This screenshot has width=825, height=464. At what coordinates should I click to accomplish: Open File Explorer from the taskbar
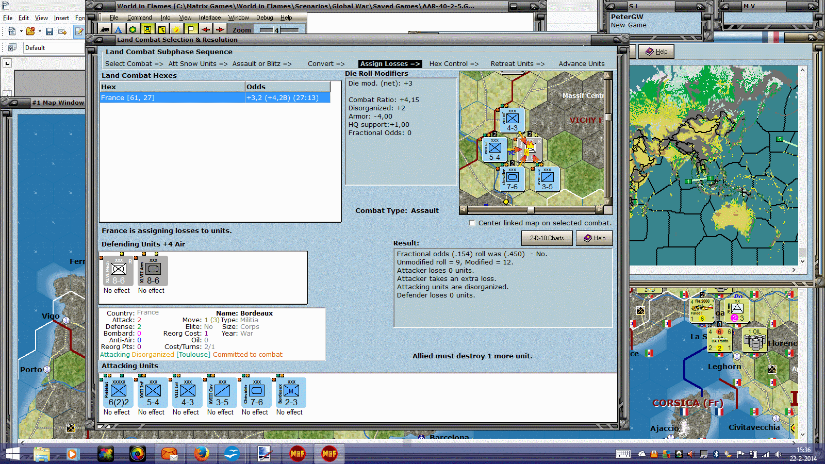coord(41,454)
